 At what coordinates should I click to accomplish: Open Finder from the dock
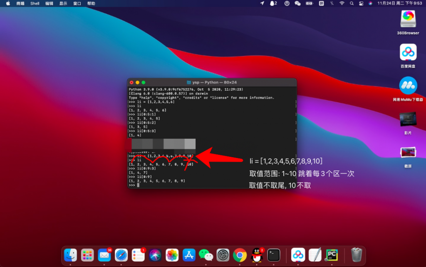click(x=70, y=255)
